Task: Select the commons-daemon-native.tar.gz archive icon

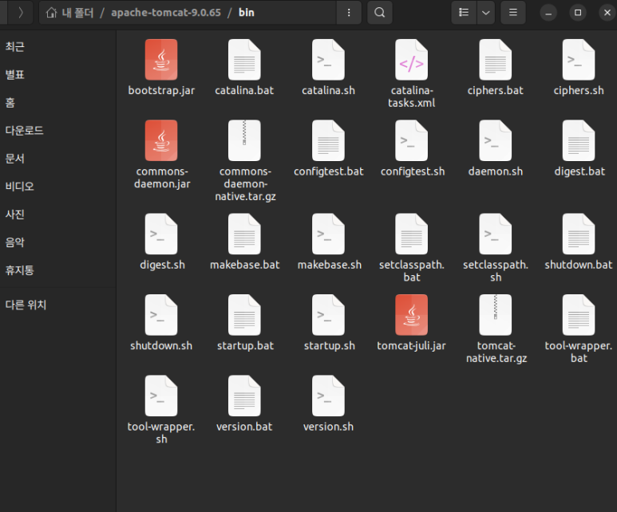Action: tap(244, 141)
